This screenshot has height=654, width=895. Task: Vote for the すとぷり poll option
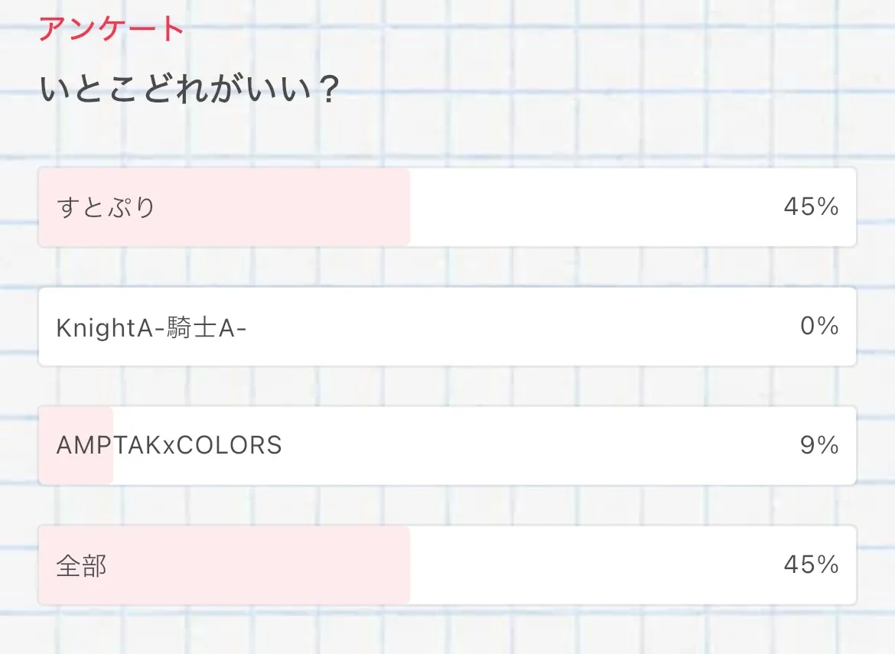click(447, 207)
